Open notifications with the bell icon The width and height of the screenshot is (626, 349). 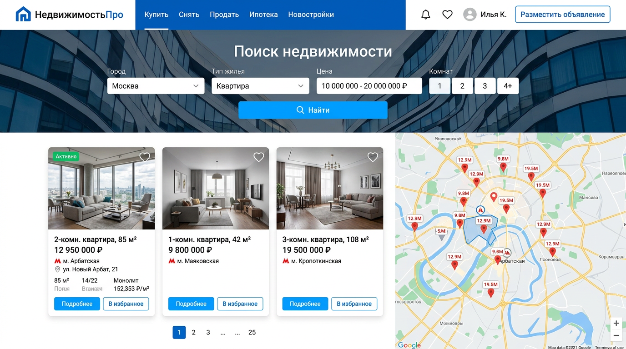point(425,15)
